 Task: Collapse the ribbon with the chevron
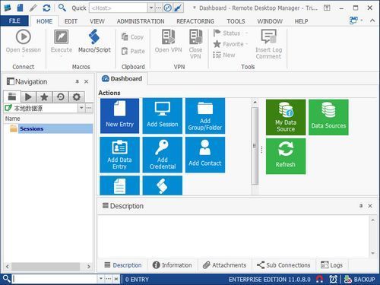372,21
